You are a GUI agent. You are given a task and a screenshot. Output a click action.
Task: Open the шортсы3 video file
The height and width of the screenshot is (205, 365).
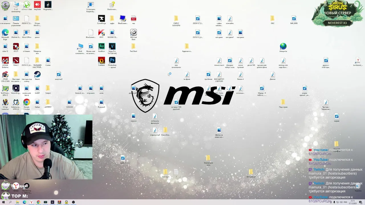tap(58, 75)
